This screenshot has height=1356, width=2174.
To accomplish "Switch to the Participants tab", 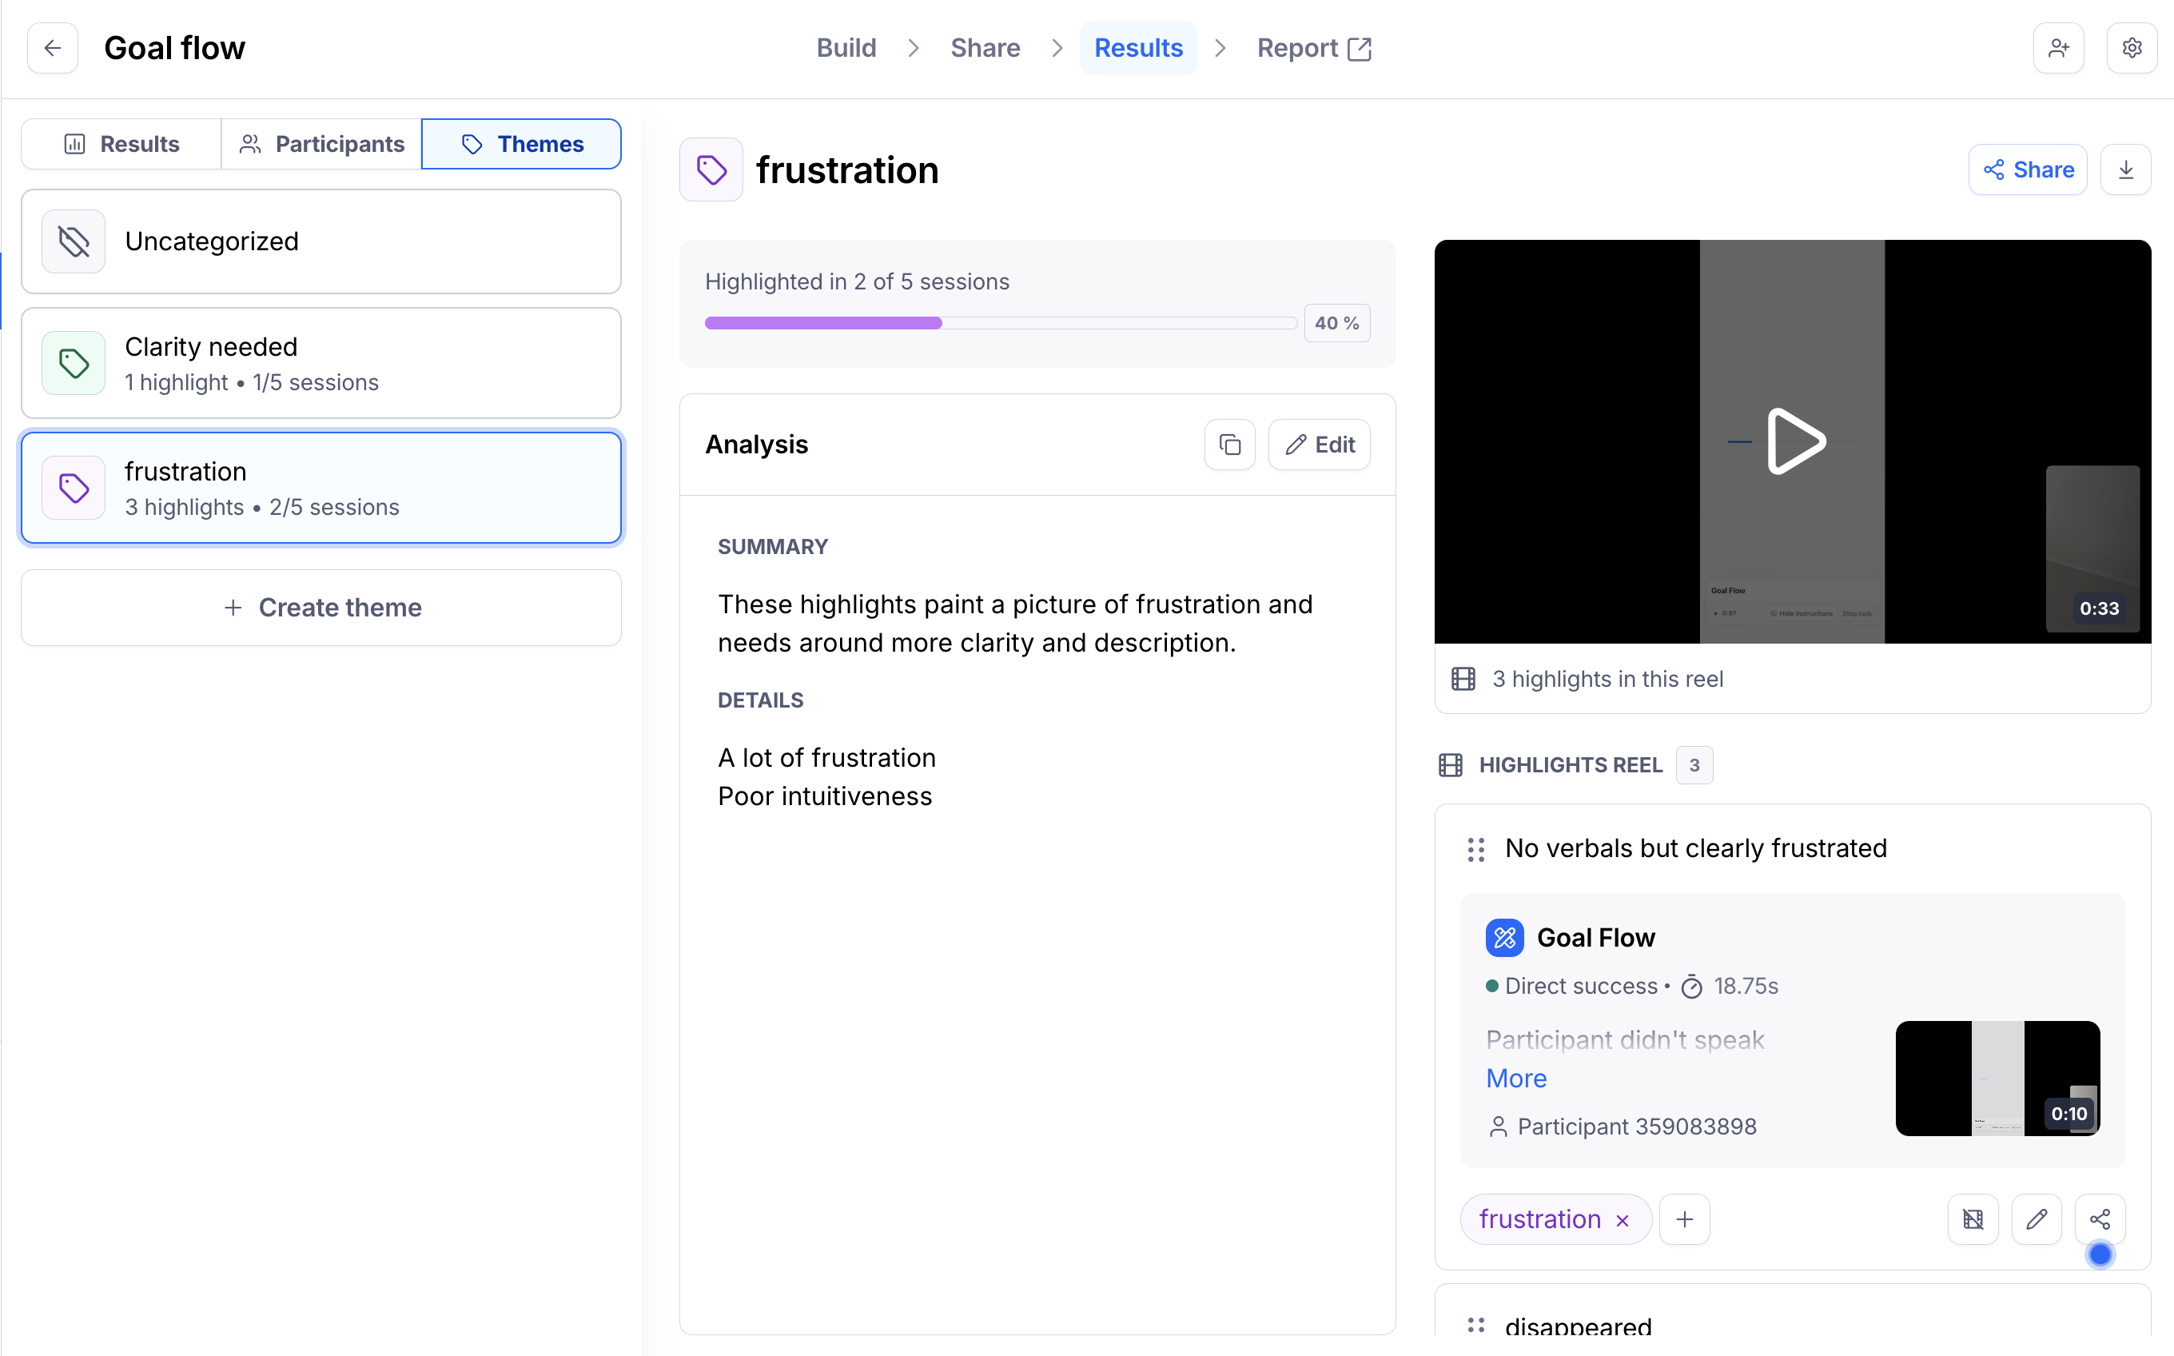I will tap(321, 145).
